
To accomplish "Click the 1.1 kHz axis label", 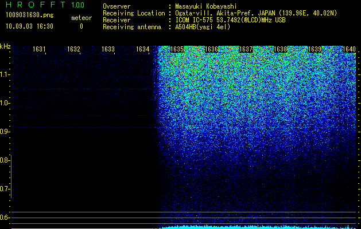I will (x=4, y=74).
